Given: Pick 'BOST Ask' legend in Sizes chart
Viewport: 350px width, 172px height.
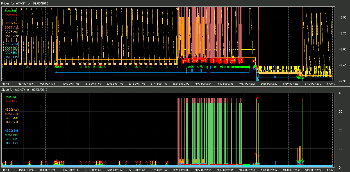Looking at the screenshot, I should 12,114.
